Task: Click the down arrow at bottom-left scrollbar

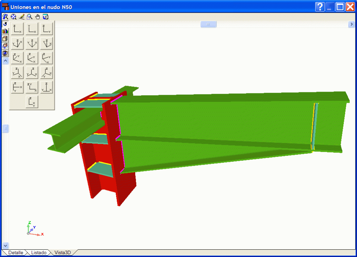Action: click(x=6, y=245)
